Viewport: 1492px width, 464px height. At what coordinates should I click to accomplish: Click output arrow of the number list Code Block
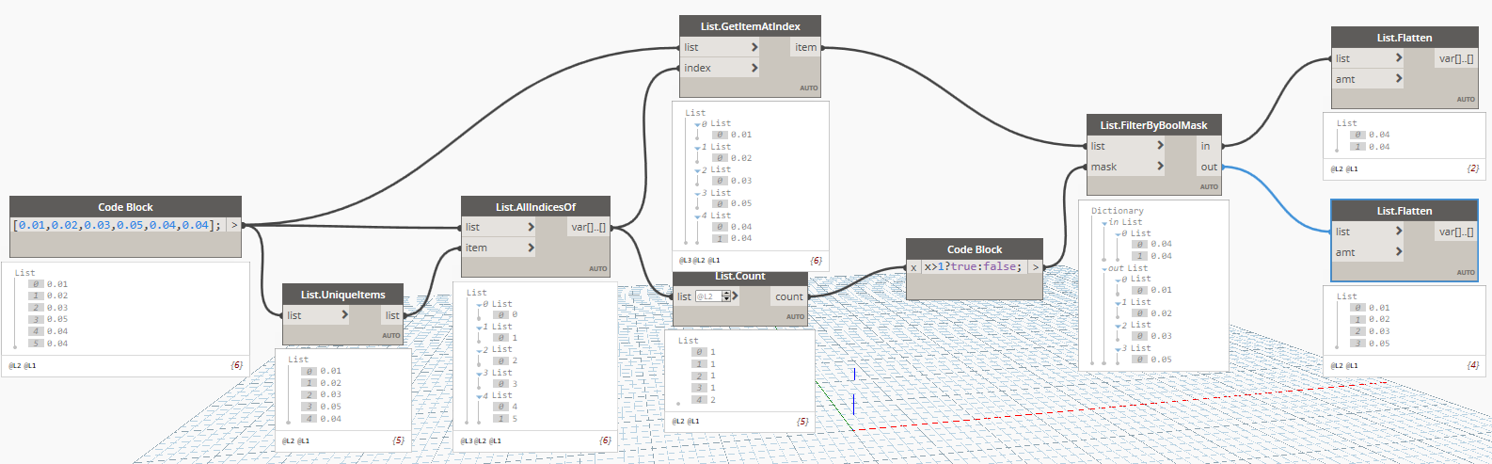coord(234,225)
